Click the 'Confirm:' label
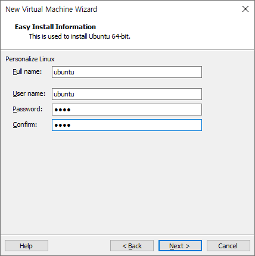The width and height of the screenshot is (255, 256). coord(25,124)
